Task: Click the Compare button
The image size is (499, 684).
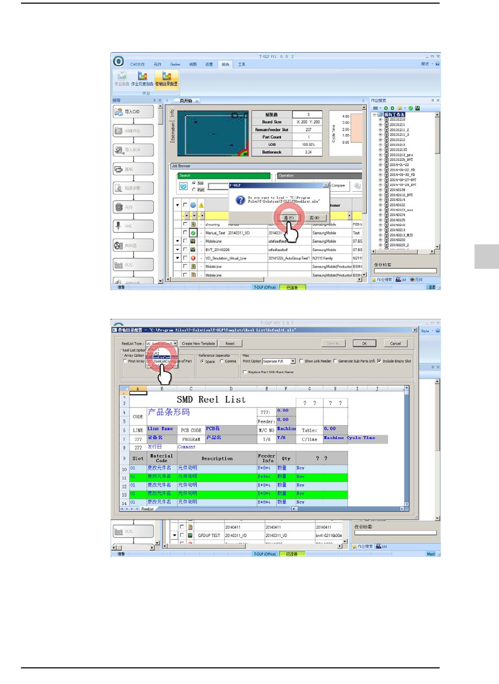Action: click(x=338, y=185)
